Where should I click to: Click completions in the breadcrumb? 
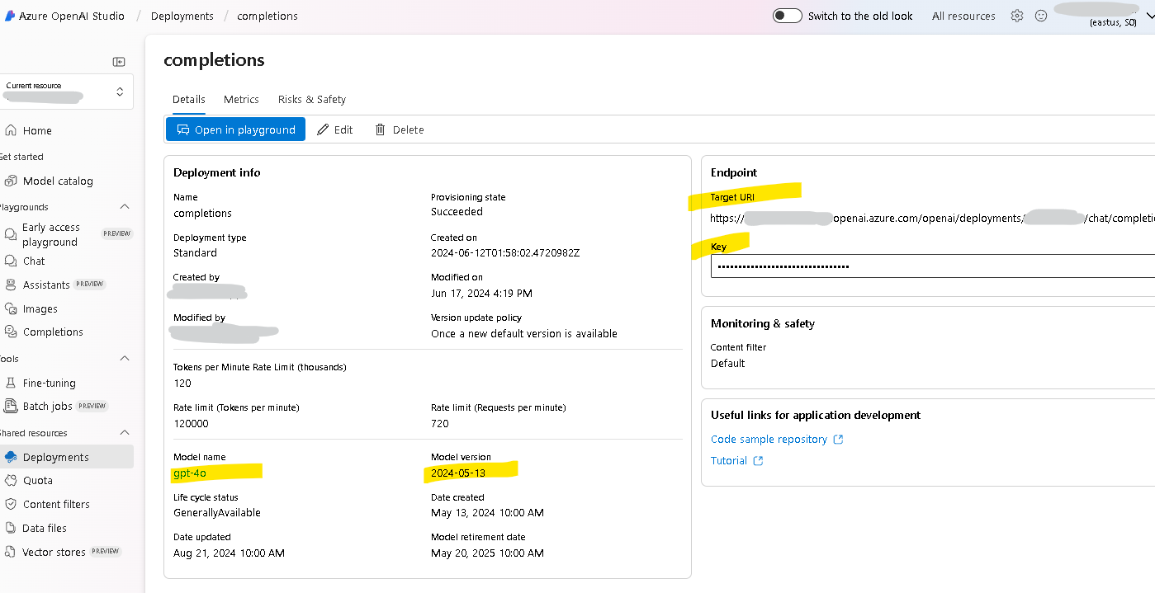click(x=267, y=16)
